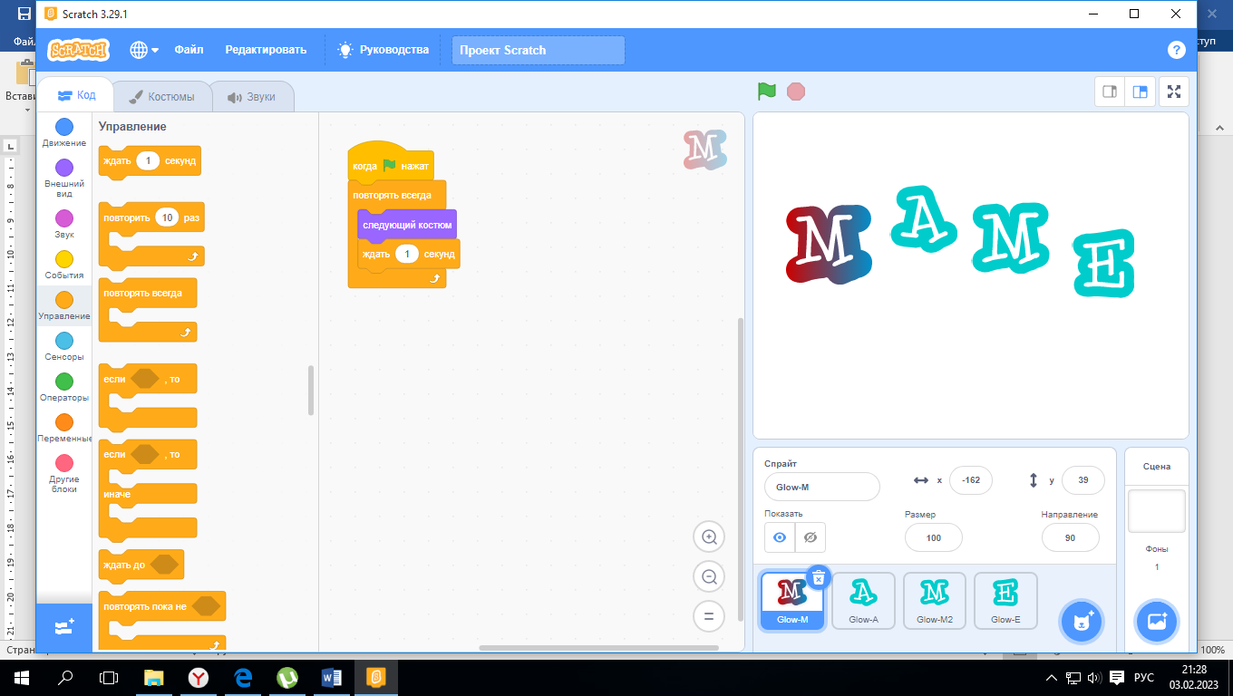
Task: Select the Звук block category
Action: click(x=64, y=224)
